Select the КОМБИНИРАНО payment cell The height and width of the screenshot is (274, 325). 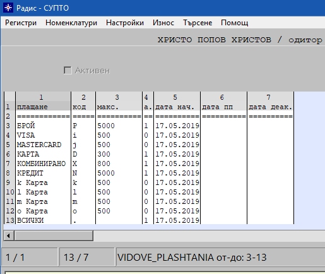click(43, 164)
